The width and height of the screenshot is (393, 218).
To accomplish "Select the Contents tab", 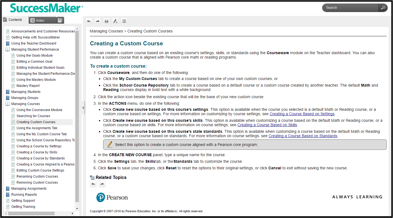I will (15, 20).
